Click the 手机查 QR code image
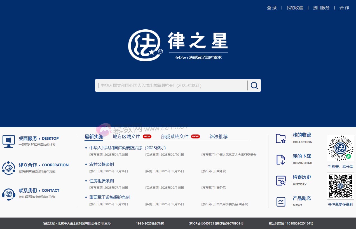This screenshot has width=356, height=229. pos(340,148)
